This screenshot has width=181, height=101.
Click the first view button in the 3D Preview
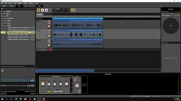[x=163, y=15]
